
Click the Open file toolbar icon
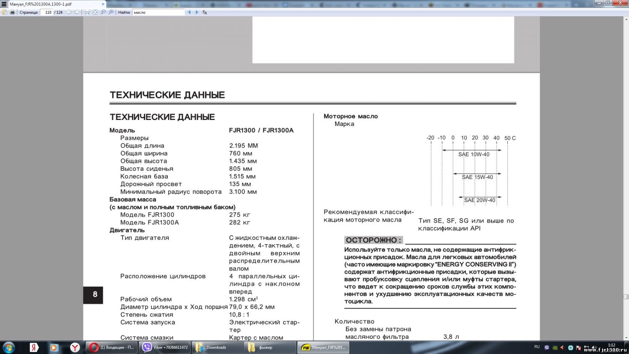coord(5,12)
